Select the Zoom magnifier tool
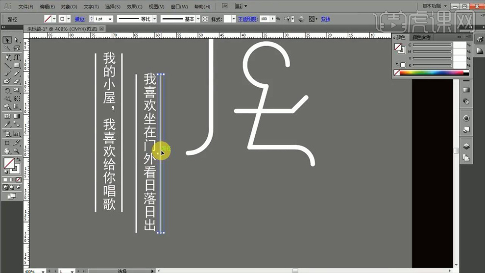Screen dimensions: 485x273 click(17, 151)
